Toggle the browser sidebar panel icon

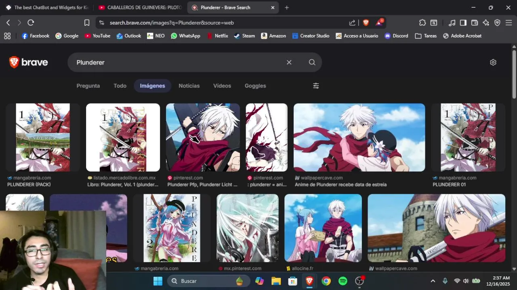coord(463,23)
